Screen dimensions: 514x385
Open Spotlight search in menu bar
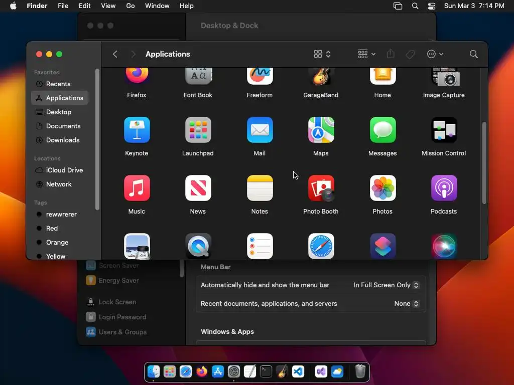tap(415, 6)
